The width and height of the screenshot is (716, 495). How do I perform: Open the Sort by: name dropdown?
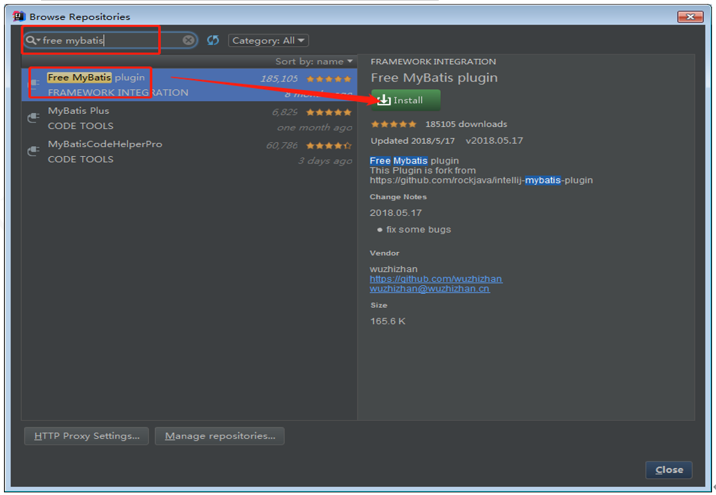click(x=314, y=61)
